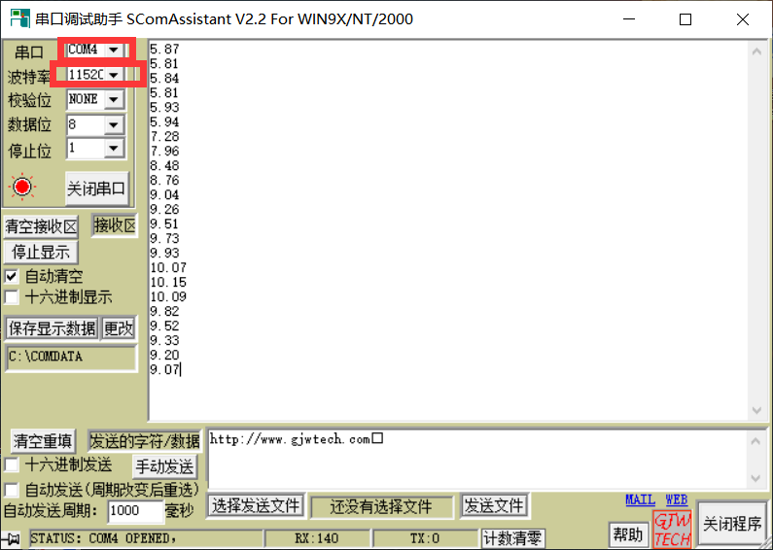
Task: Open the 波特率 baud rate dropdown
Action: (114, 75)
